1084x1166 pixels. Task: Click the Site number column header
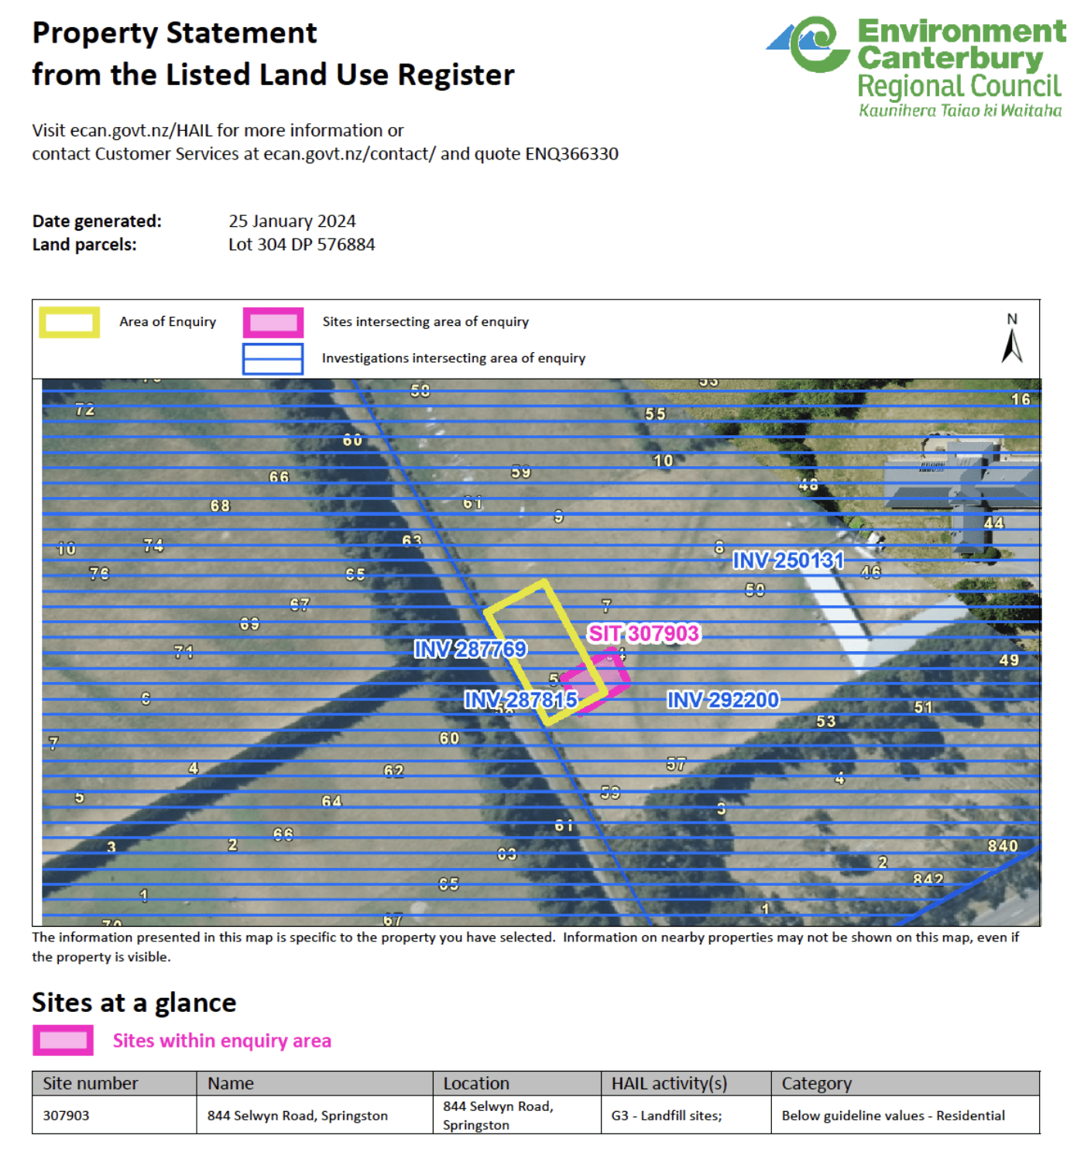click(x=91, y=1083)
